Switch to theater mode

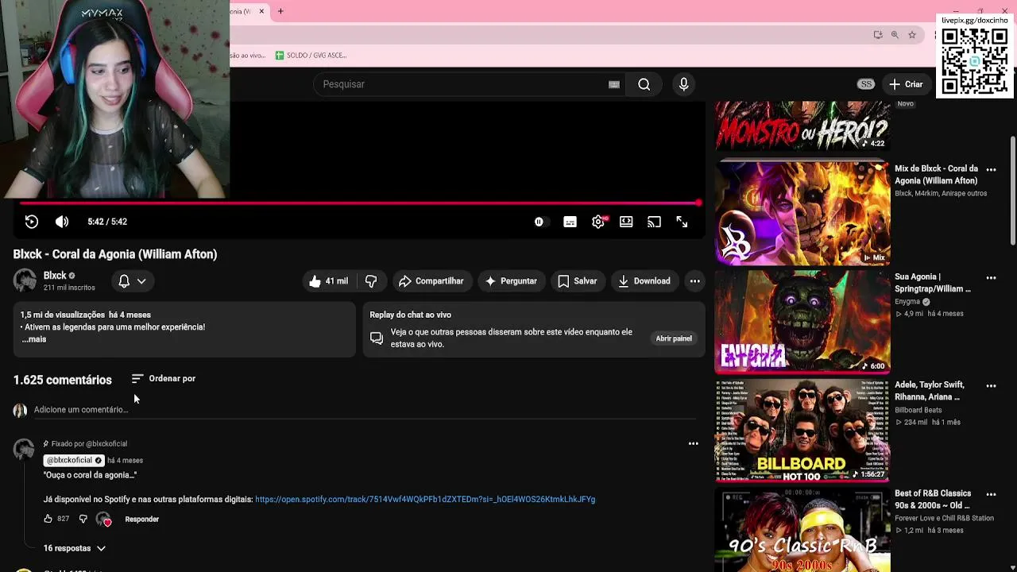point(626,222)
